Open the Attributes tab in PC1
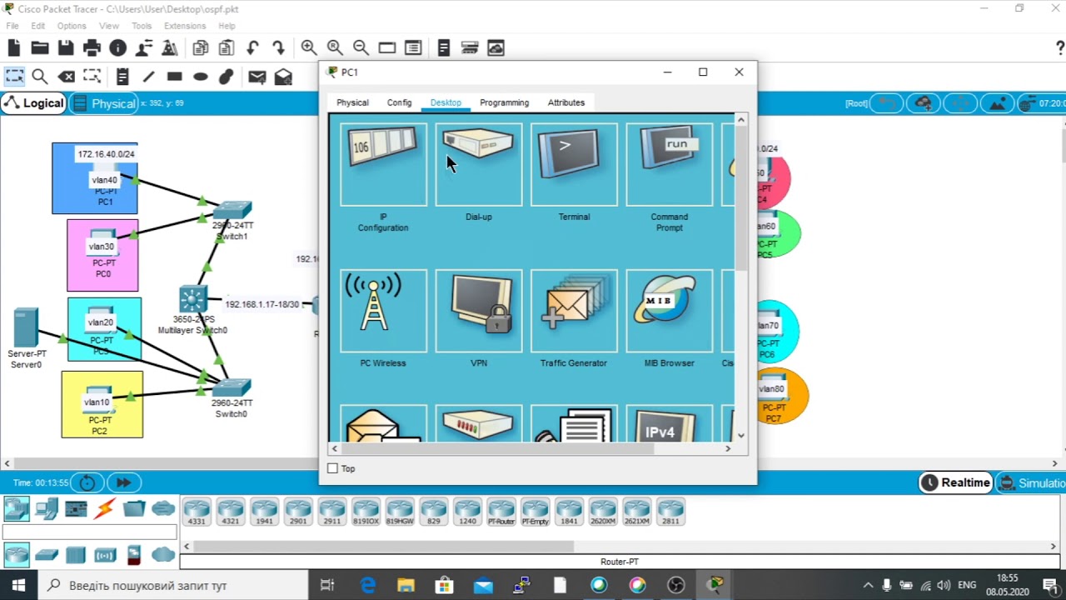Viewport: 1066px width, 600px height. [x=566, y=102]
